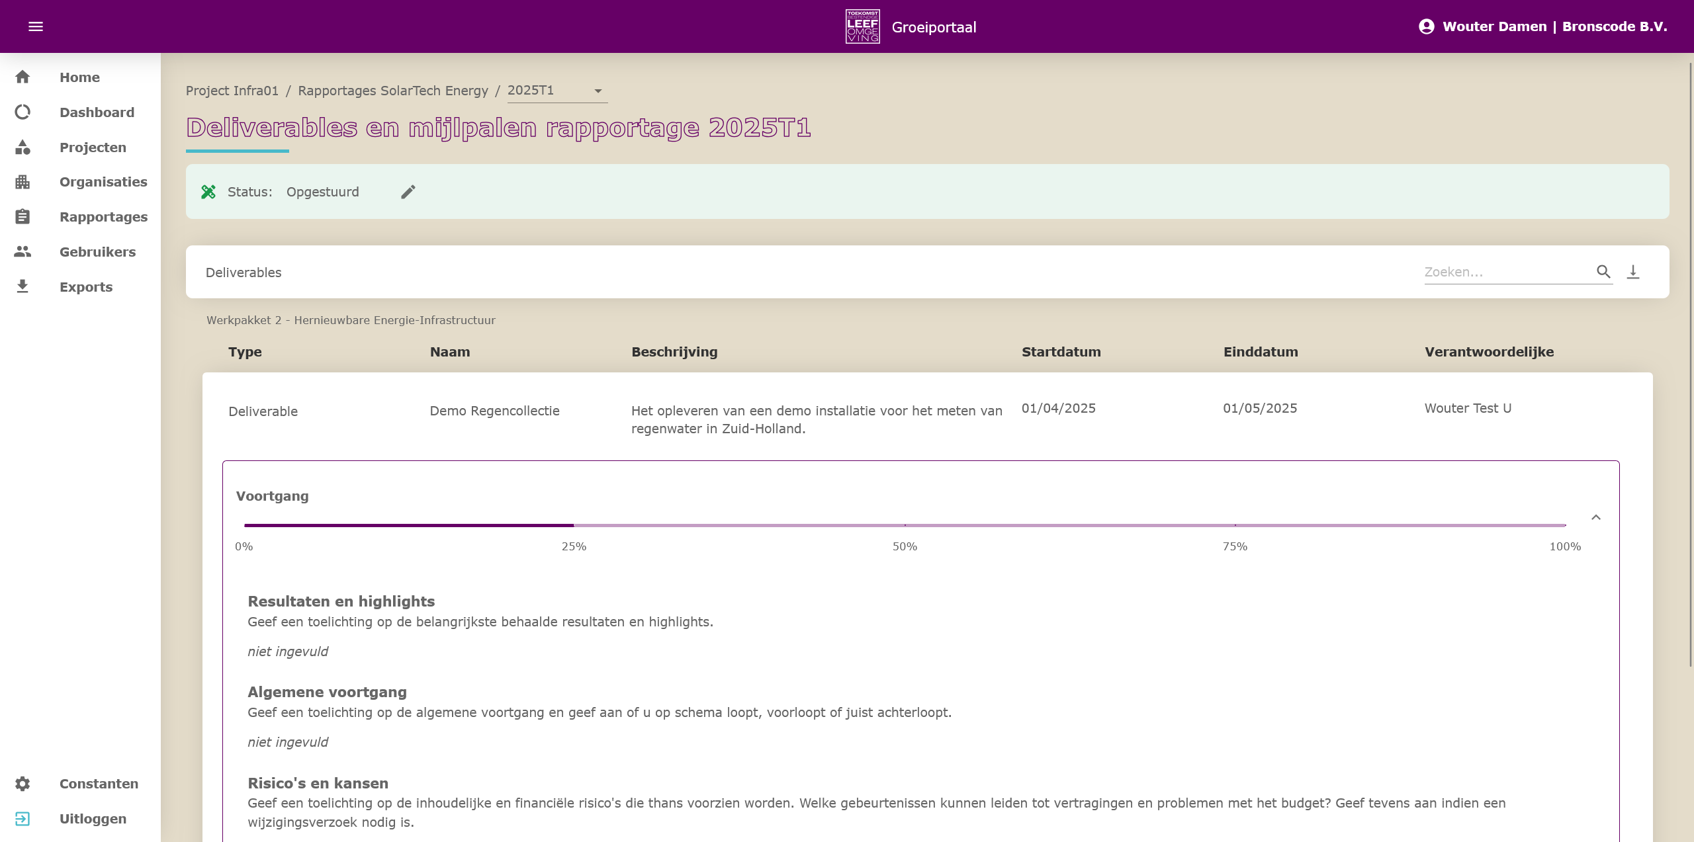Image resolution: width=1694 pixels, height=842 pixels.
Task: Open Dashboard menu item
Action: [x=97, y=112]
